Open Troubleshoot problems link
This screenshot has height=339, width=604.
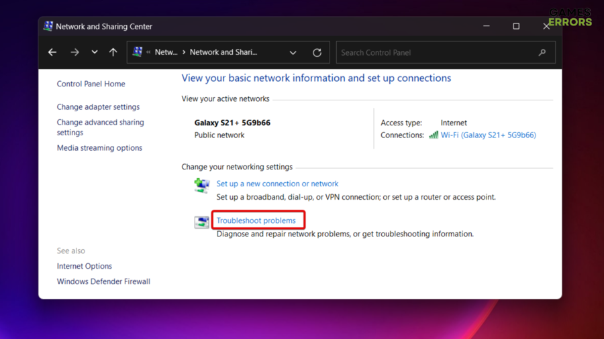256,220
